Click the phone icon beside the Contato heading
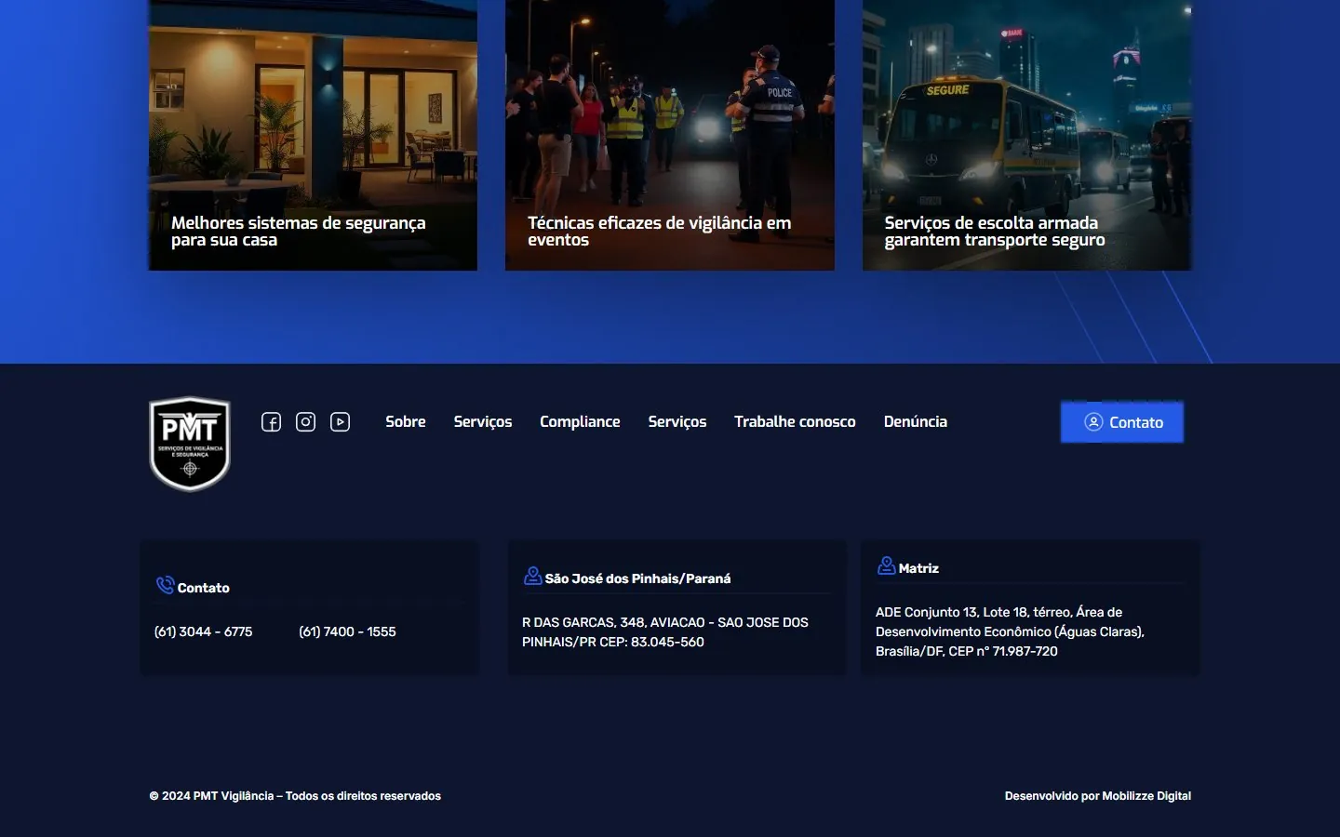Image resolution: width=1340 pixels, height=837 pixels. 166,585
